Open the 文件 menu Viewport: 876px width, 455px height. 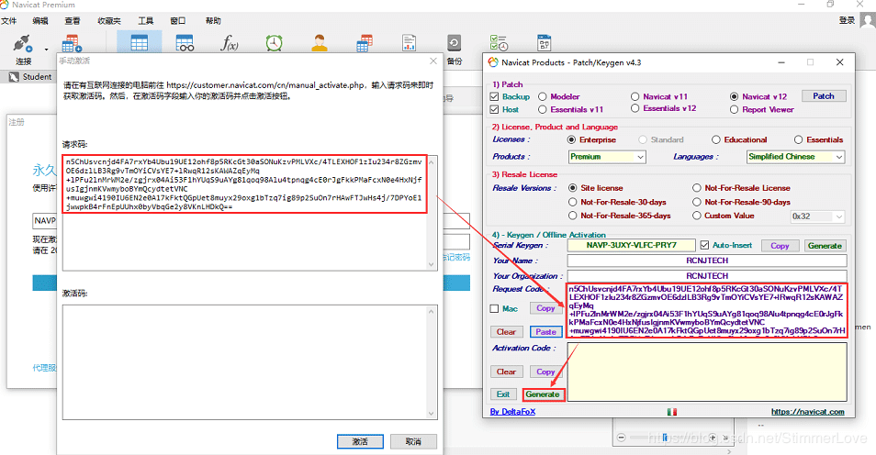[x=9, y=21]
